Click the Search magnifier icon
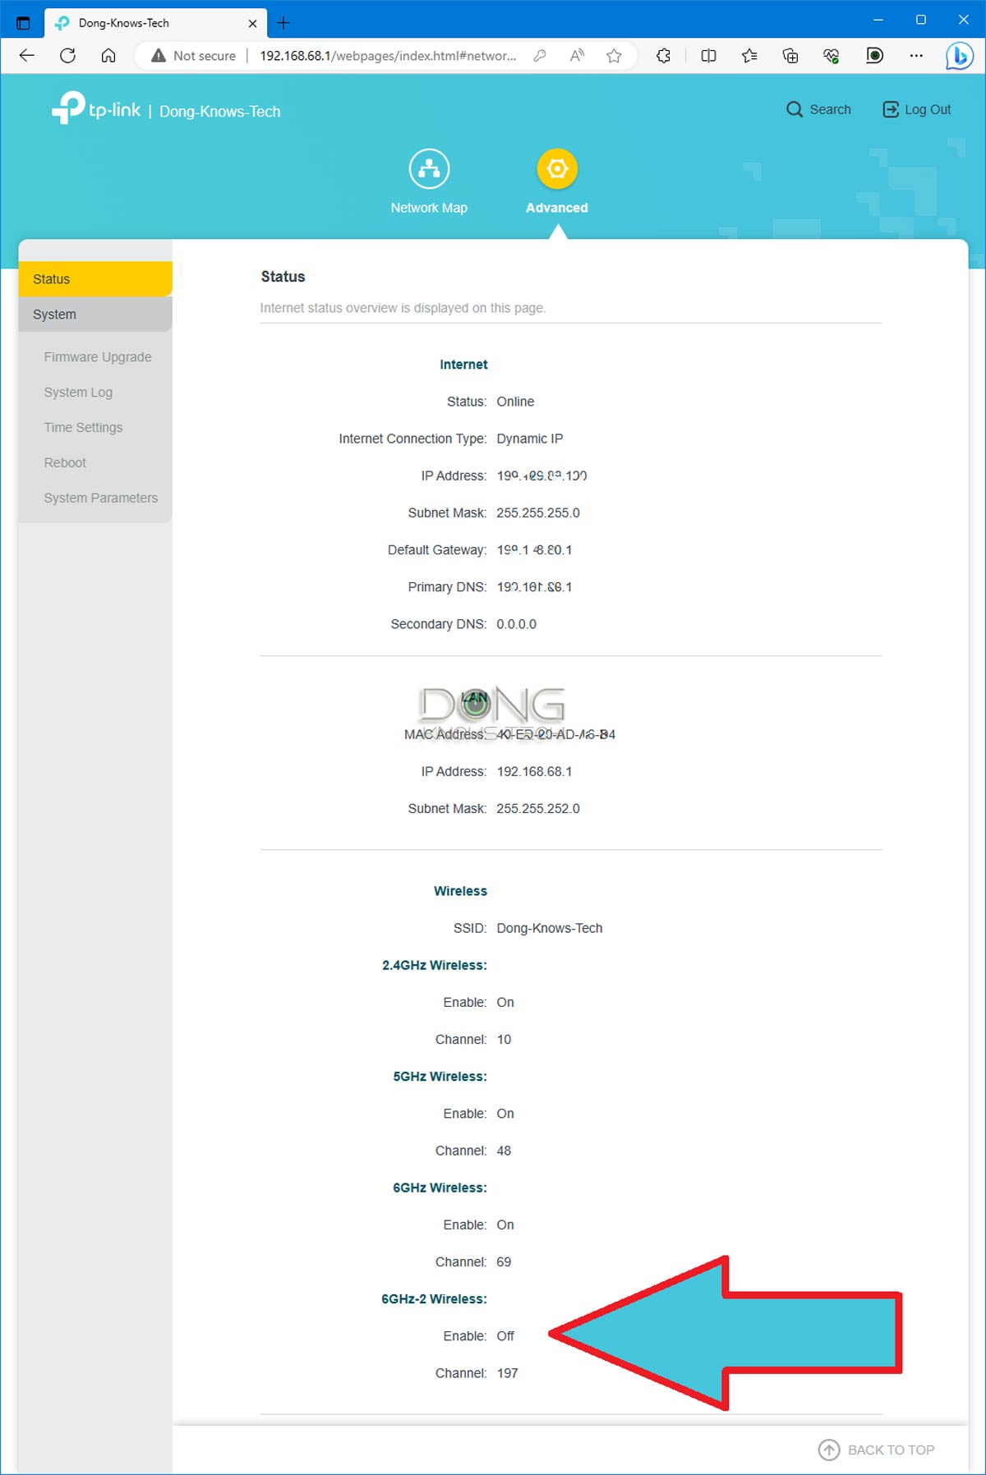 pos(794,109)
